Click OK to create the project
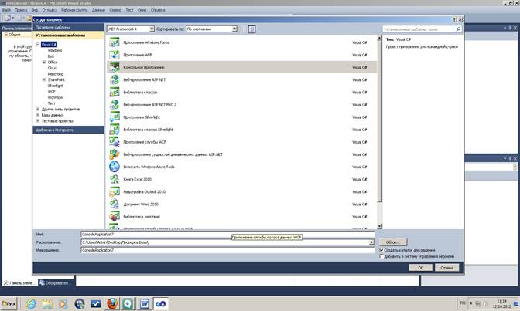The image size is (520, 311). tap(420, 268)
